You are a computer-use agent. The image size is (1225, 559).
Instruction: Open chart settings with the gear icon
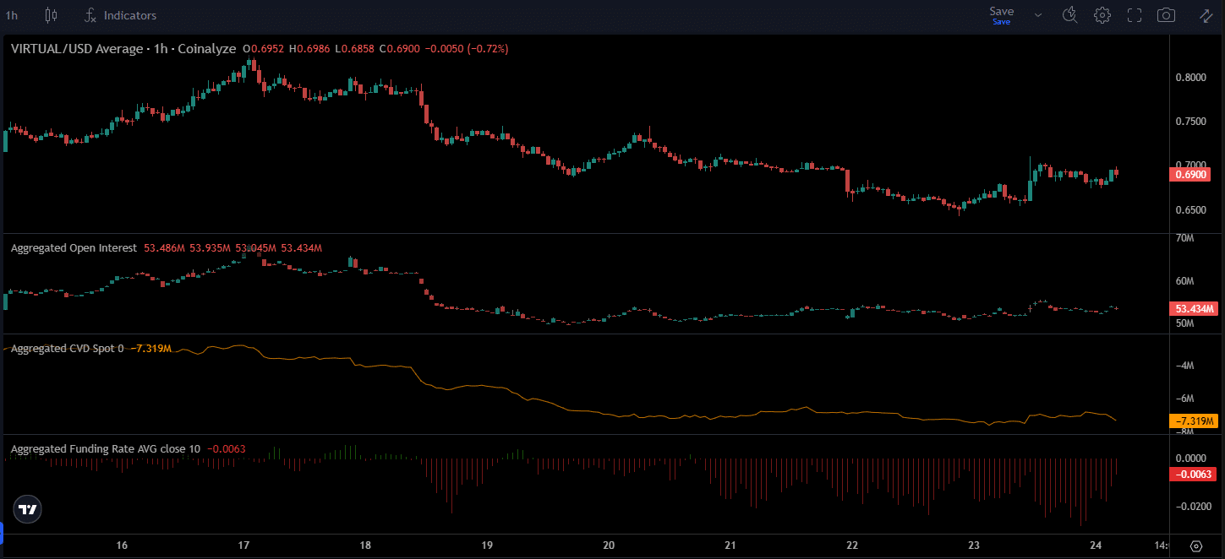pyautogui.click(x=1102, y=15)
